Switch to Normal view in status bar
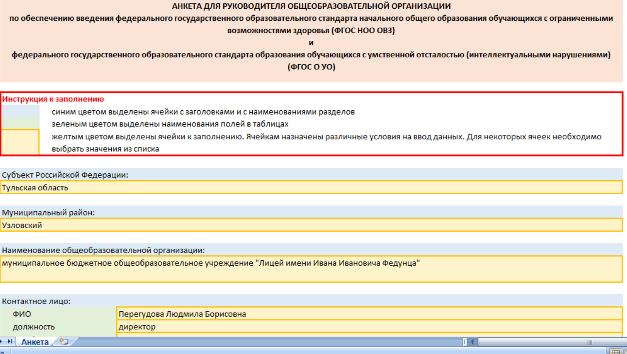 [x=615, y=352]
